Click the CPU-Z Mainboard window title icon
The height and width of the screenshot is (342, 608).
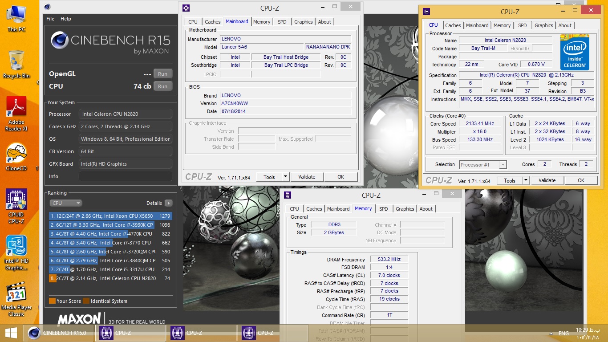(x=186, y=8)
